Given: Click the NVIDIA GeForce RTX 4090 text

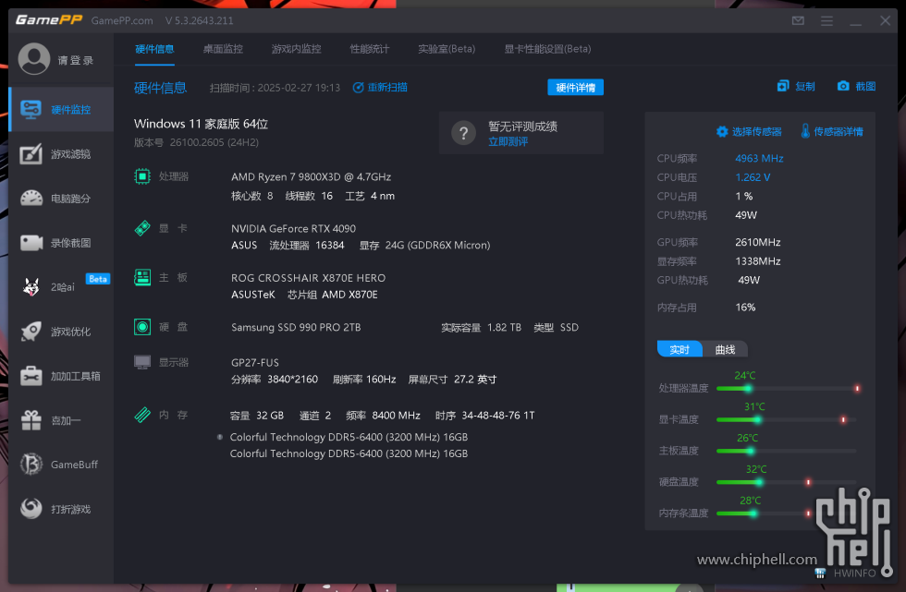Looking at the screenshot, I should [x=294, y=228].
